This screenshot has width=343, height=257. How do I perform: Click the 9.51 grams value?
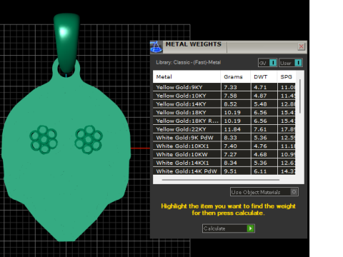click(230, 171)
